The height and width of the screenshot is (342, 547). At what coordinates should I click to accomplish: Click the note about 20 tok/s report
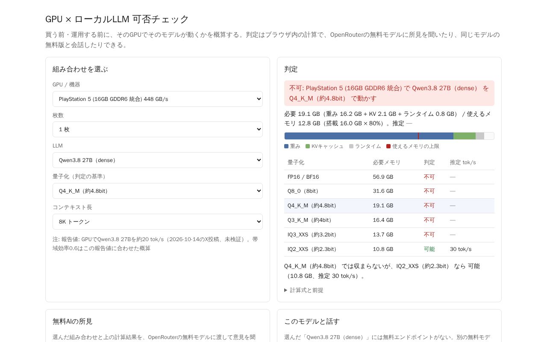tap(156, 244)
